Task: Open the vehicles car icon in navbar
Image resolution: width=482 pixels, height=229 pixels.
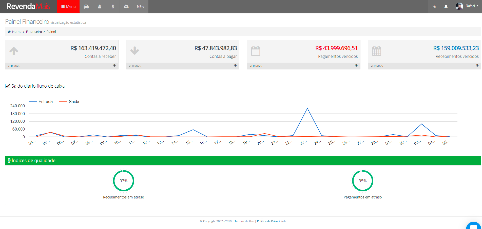Action: pos(86,6)
